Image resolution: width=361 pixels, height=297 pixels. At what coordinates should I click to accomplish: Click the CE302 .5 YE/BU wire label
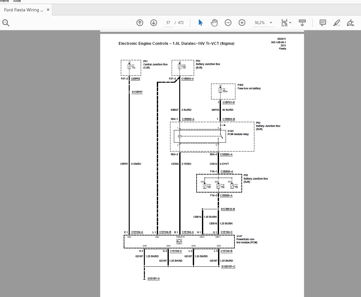[181, 164]
